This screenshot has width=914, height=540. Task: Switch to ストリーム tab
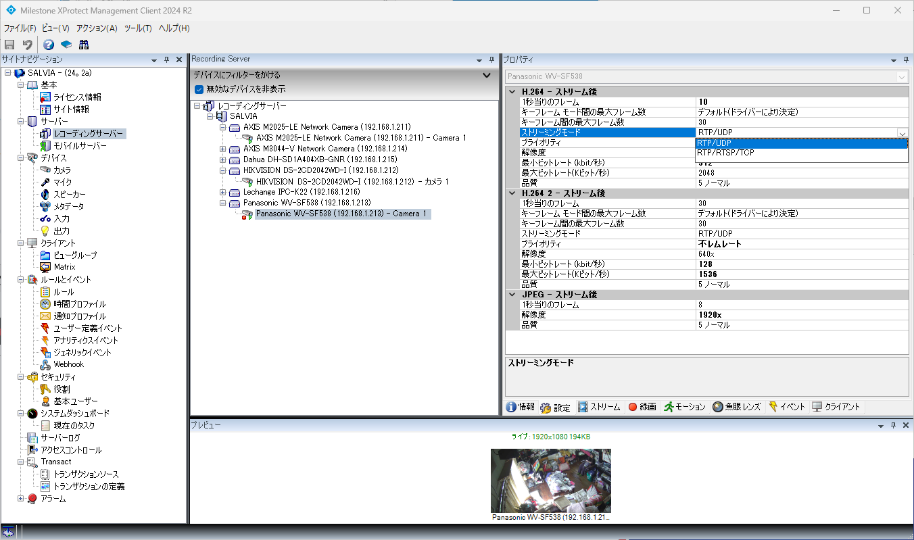[x=599, y=407]
